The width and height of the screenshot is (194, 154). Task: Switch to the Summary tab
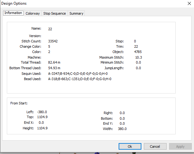pos(76,13)
